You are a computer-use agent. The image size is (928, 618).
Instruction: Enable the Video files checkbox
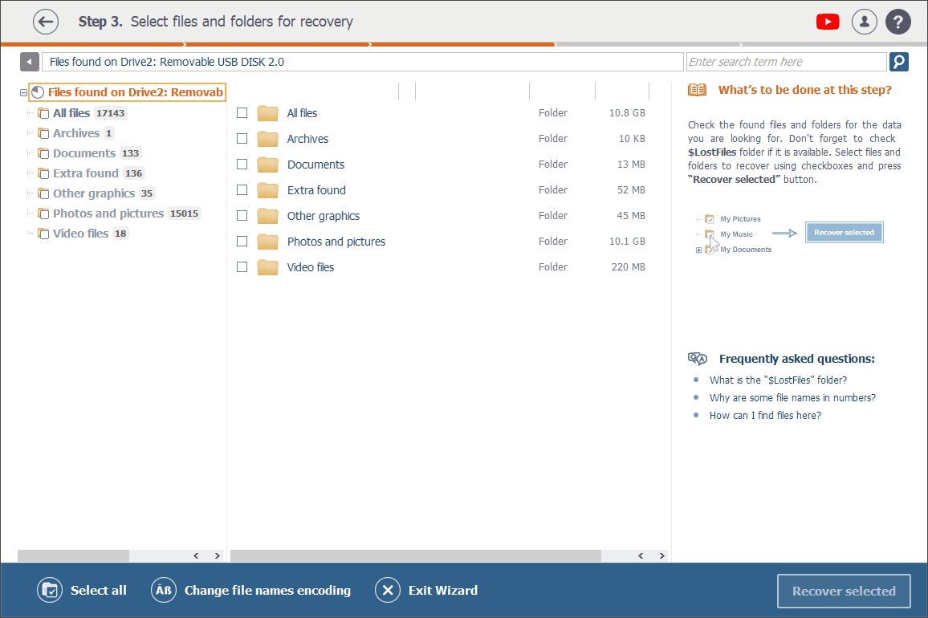(242, 267)
